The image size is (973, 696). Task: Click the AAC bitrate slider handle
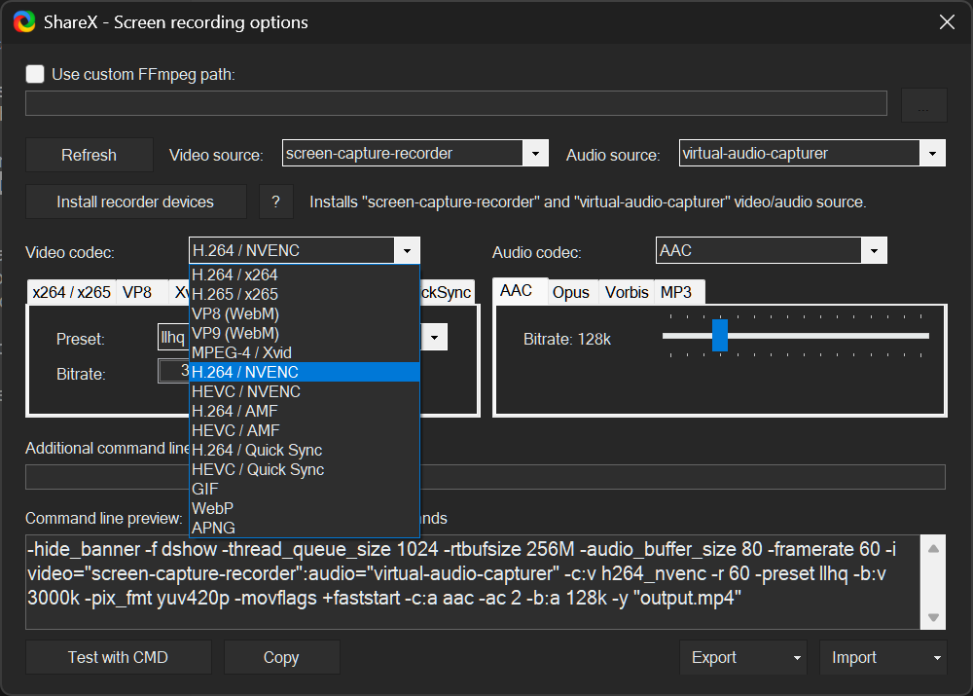(720, 335)
